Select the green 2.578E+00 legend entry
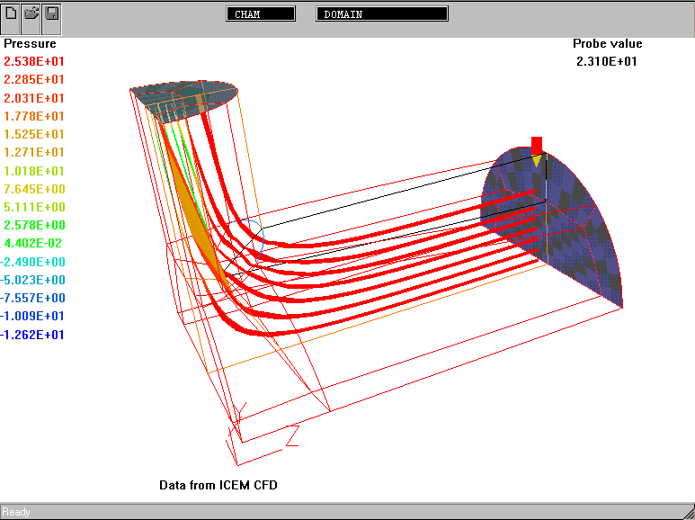Viewport: 695px width, 520px height. click(x=34, y=225)
